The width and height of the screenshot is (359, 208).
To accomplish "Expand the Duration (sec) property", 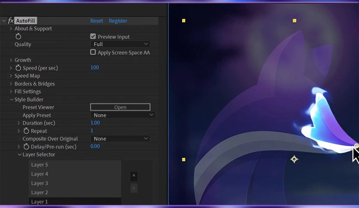I will tap(19, 123).
